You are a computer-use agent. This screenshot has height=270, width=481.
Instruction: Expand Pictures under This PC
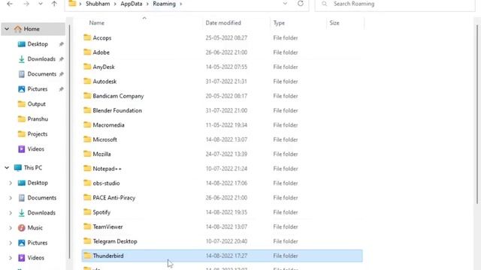(11, 243)
